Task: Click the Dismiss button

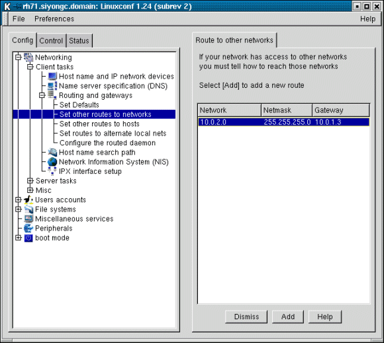Action: (246, 317)
